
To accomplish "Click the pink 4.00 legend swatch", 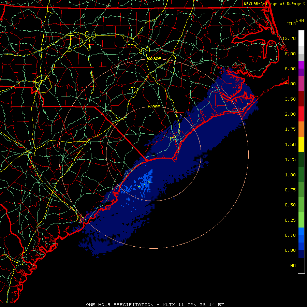I will pyautogui.click(x=301, y=84).
